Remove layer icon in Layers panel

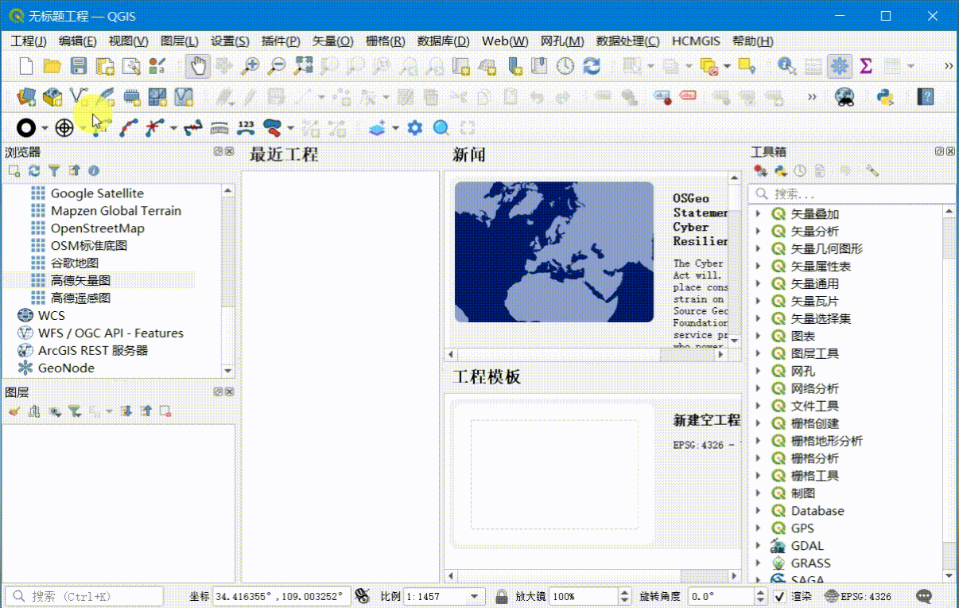coord(165,411)
